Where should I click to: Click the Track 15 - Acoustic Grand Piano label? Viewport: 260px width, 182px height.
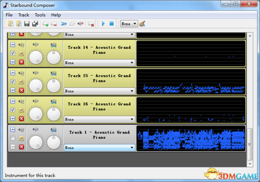[99, 78]
